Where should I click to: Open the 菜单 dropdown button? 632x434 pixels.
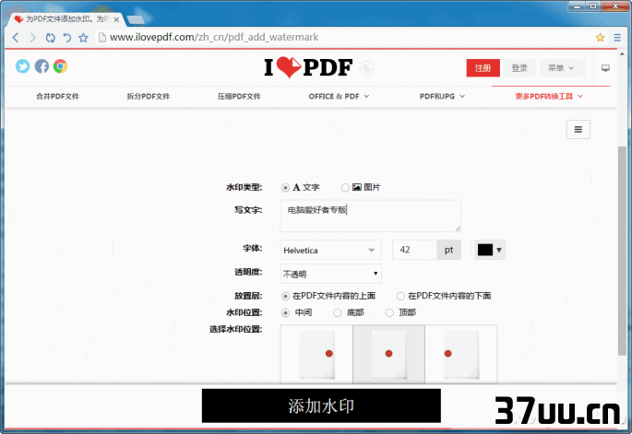(561, 68)
